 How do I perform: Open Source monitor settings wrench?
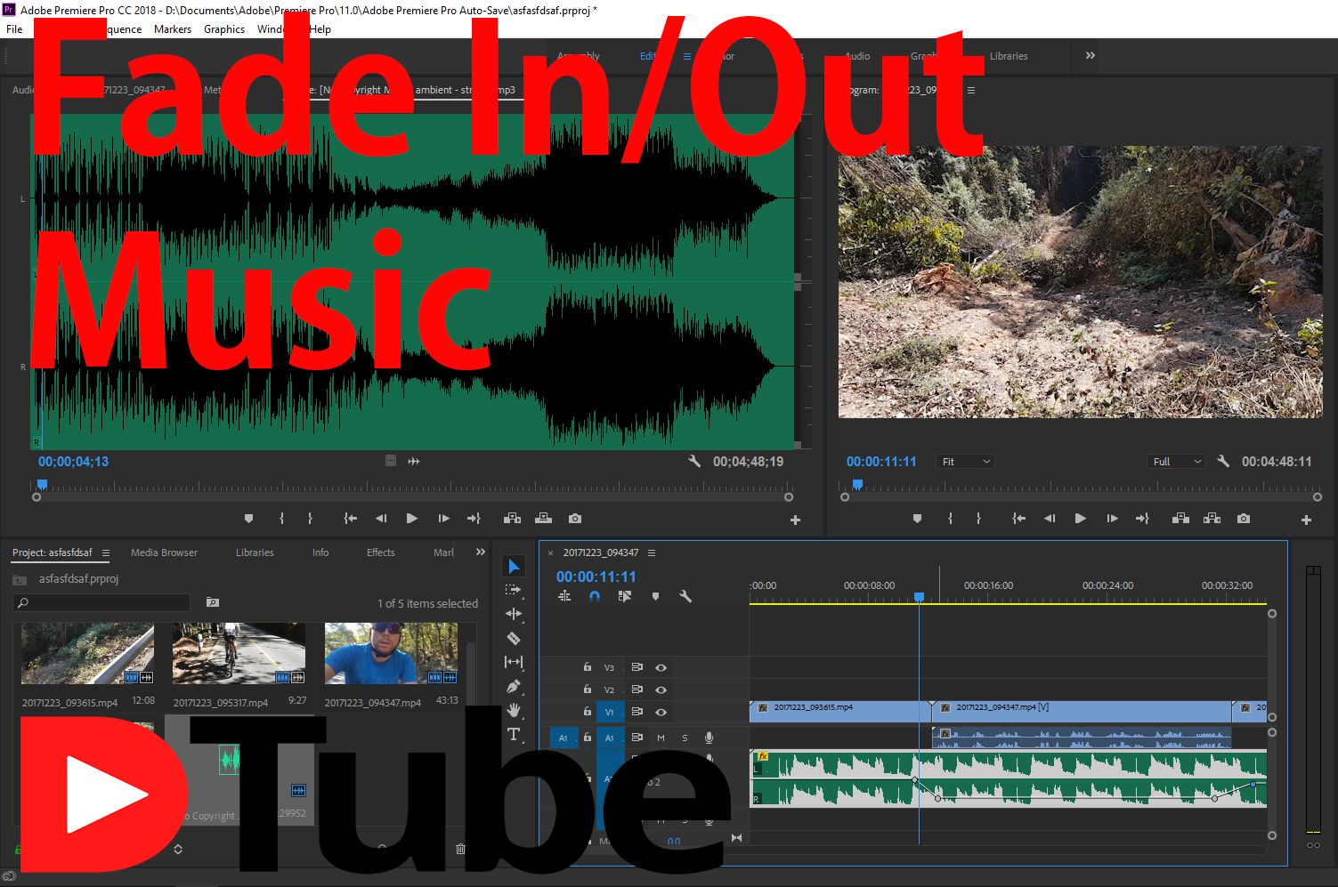pyautogui.click(x=694, y=461)
